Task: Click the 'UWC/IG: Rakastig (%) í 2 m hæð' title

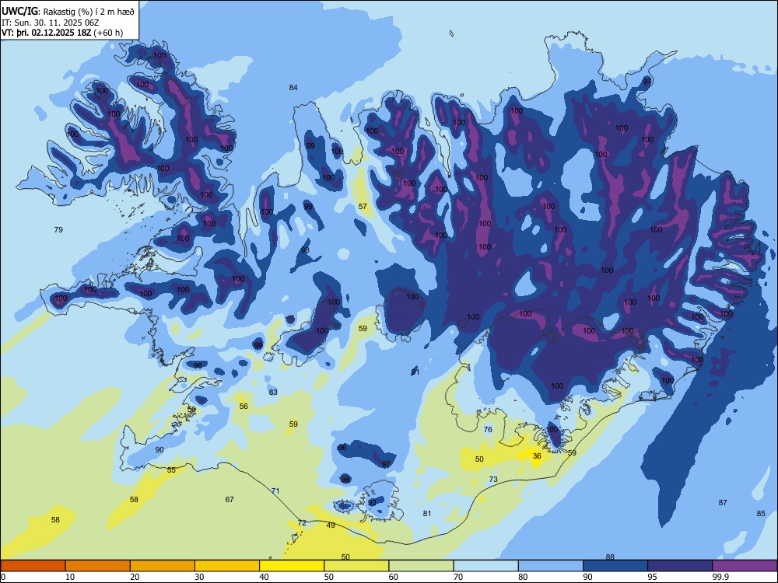Action: point(68,12)
